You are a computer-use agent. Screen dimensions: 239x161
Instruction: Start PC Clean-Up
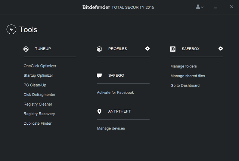pos(35,85)
